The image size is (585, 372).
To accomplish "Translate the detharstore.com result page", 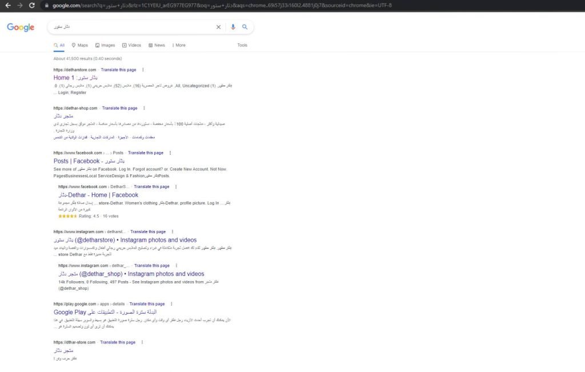I will (x=118, y=70).
